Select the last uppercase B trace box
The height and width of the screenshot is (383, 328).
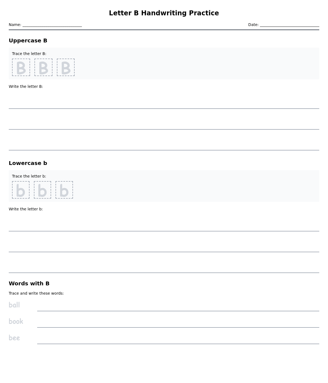click(x=66, y=67)
